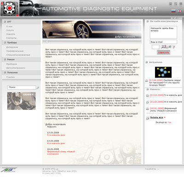This screenshot has height=177, width=184.
Task: Select the Ремонт section header text
Action: [11, 59]
